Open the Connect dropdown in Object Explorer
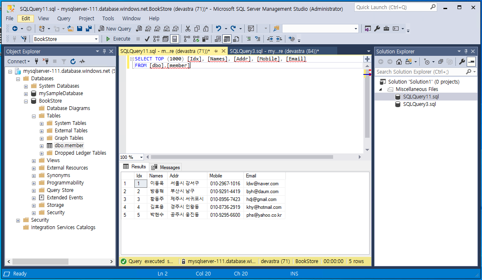 pyautogui.click(x=18, y=62)
